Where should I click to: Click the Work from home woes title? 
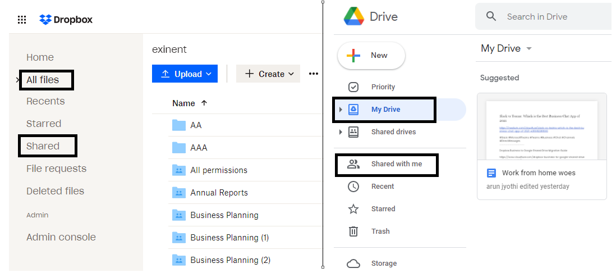click(x=539, y=172)
